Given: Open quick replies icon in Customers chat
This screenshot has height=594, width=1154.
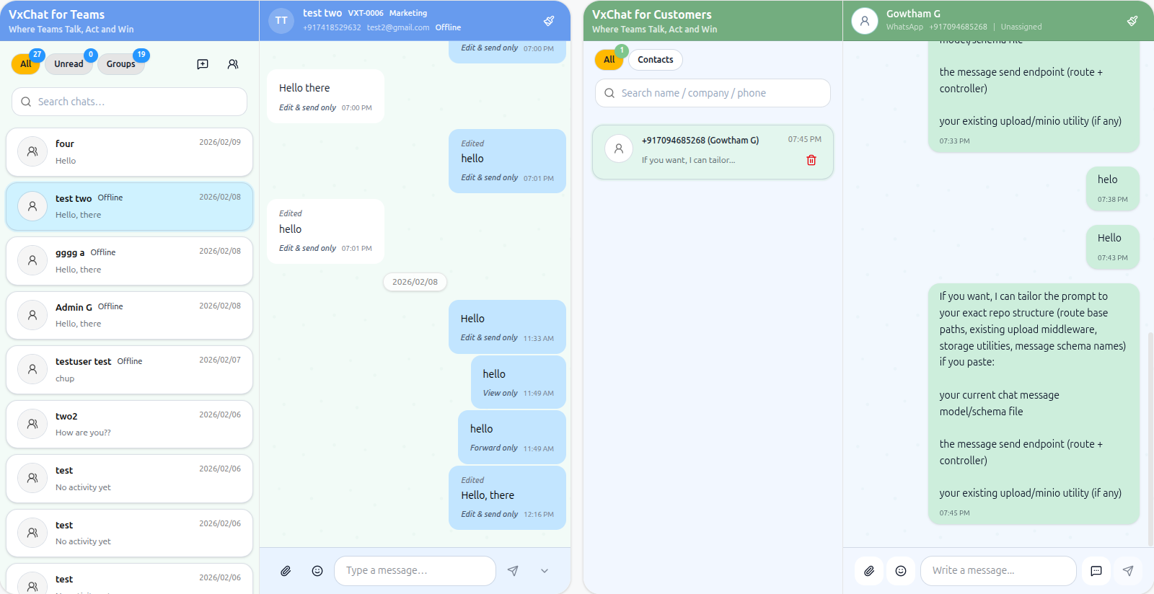Looking at the screenshot, I should 1096,571.
